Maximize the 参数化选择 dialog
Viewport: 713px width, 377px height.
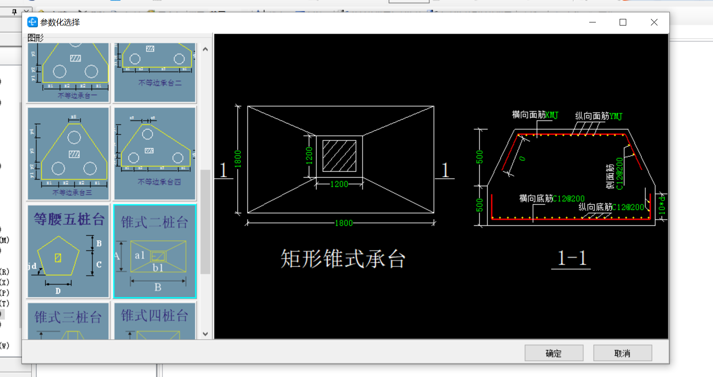pos(623,22)
